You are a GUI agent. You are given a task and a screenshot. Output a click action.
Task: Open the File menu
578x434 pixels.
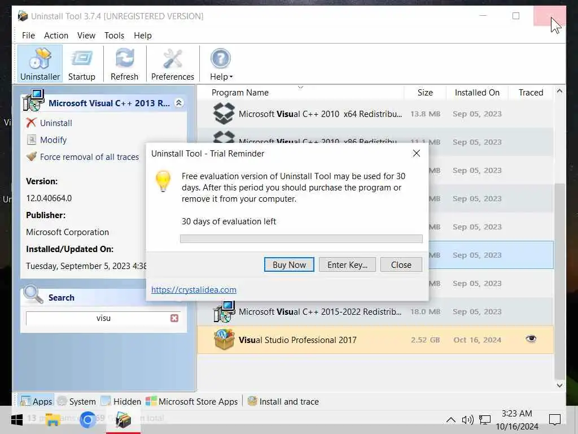tap(28, 36)
